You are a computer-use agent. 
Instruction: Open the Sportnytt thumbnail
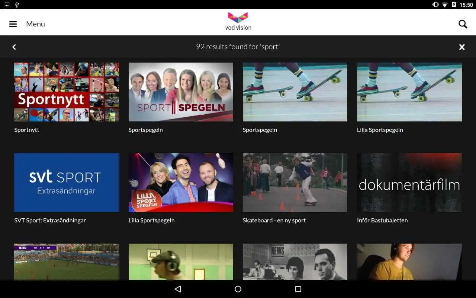[67, 92]
